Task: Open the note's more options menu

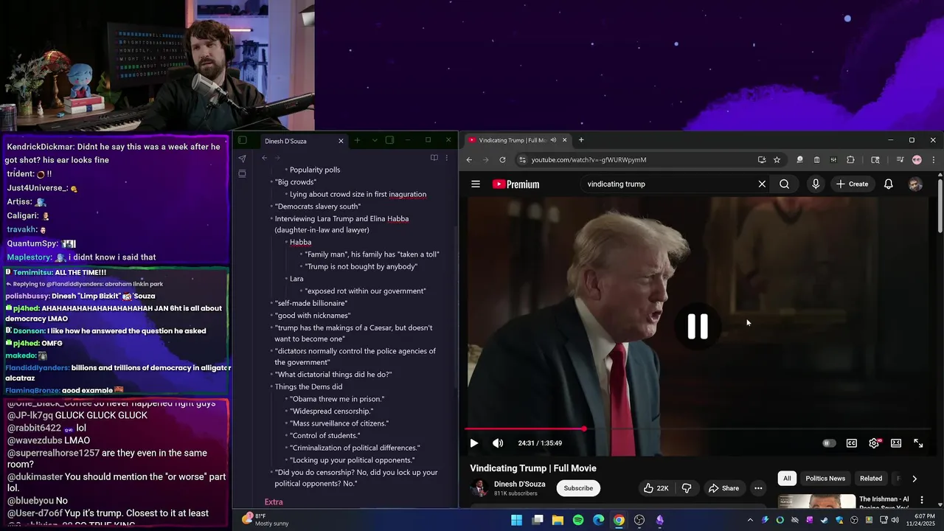Action: 446,158
